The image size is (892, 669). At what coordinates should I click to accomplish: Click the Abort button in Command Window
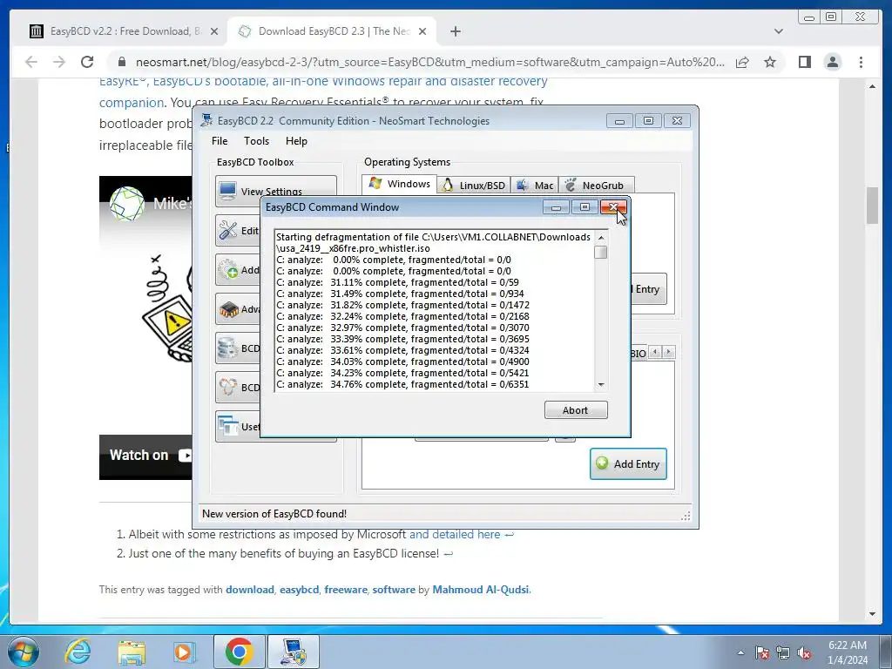pyautogui.click(x=576, y=410)
